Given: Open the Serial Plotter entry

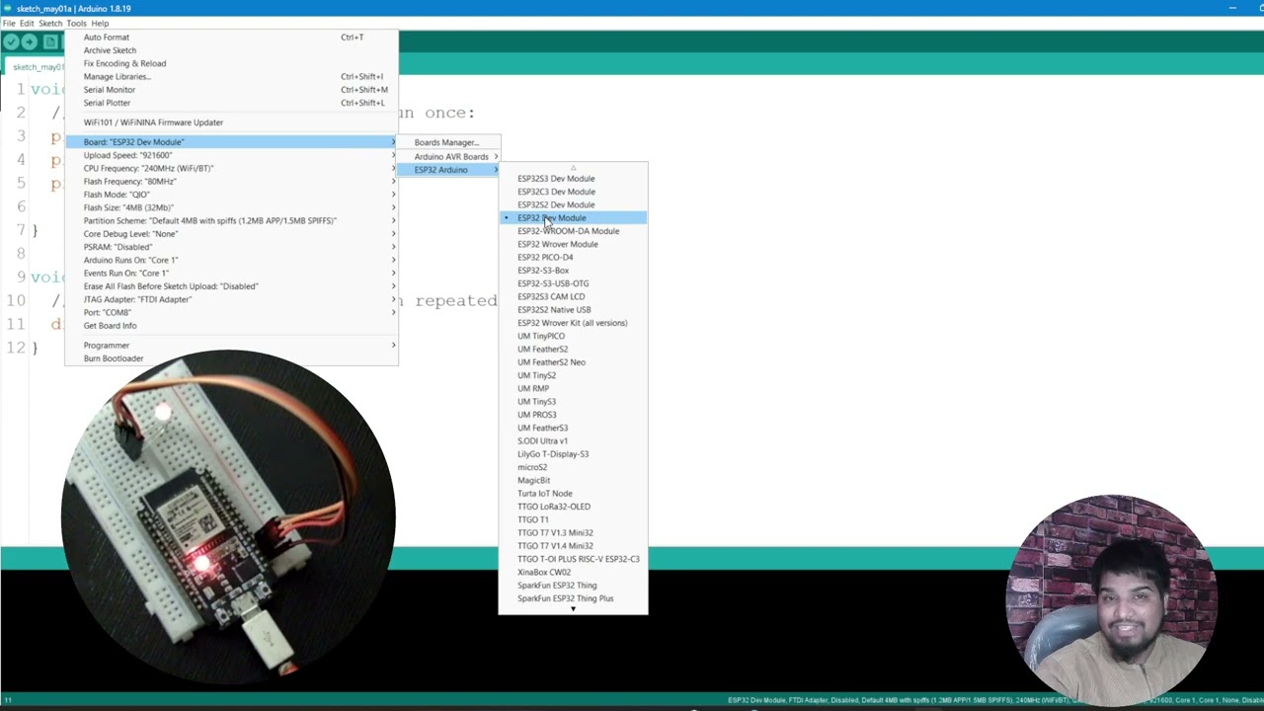Looking at the screenshot, I should point(232,103).
